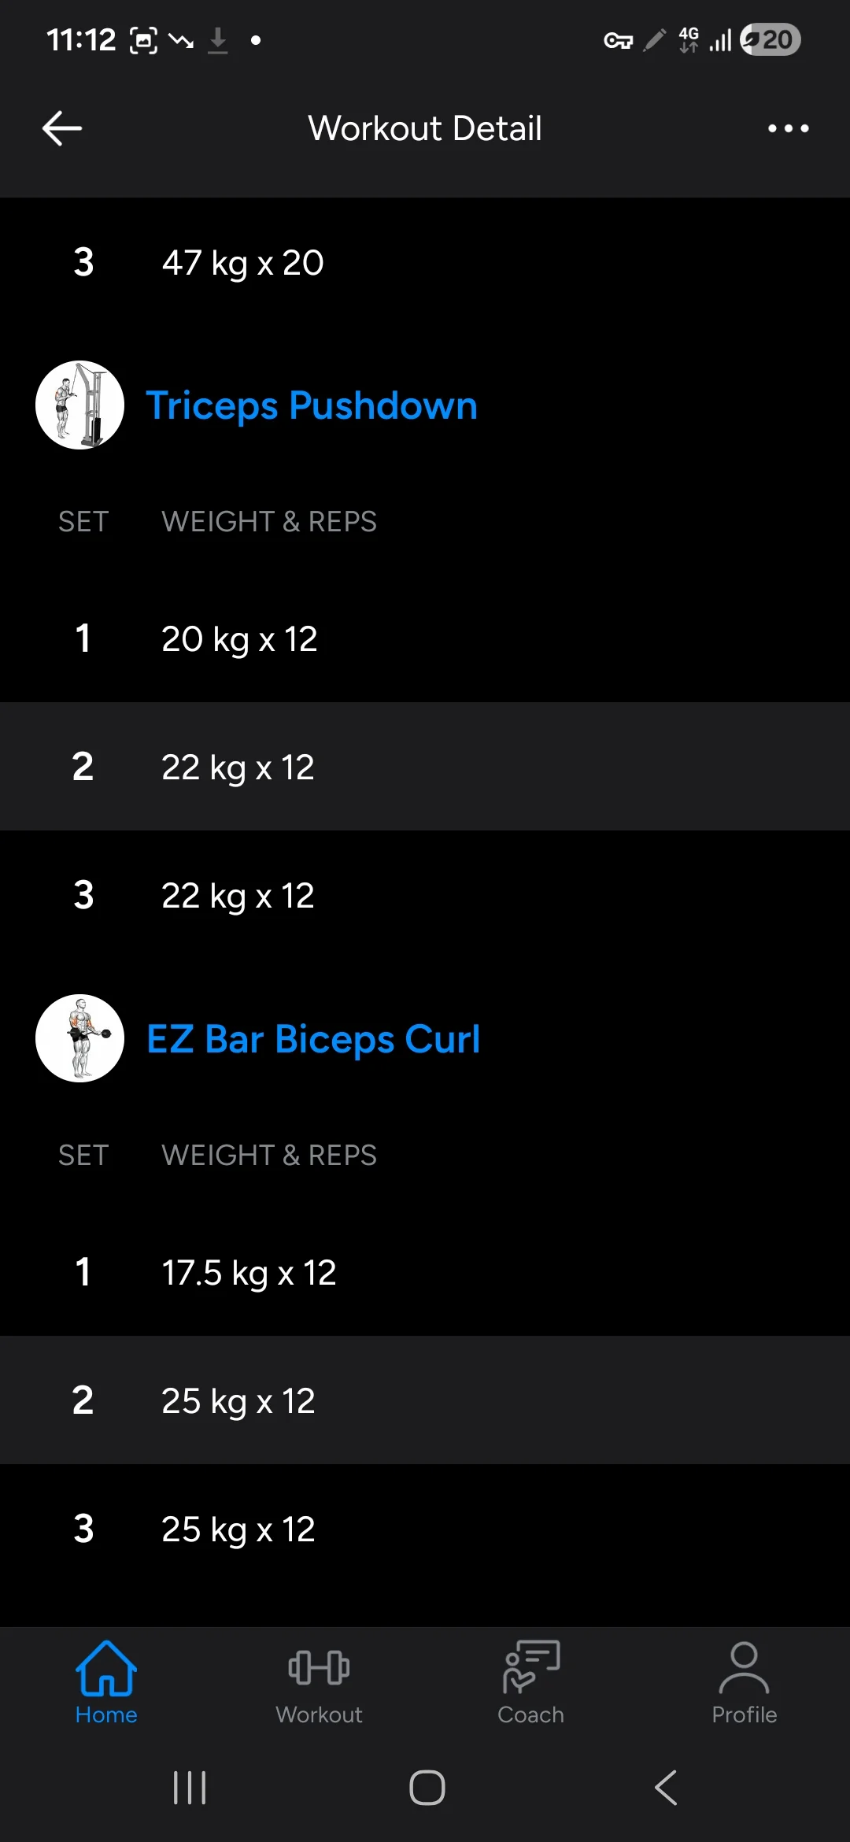Open the EZ Bar Biceps Curl thumbnail
Viewport: 850px width, 1842px height.
[x=79, y=1038]
